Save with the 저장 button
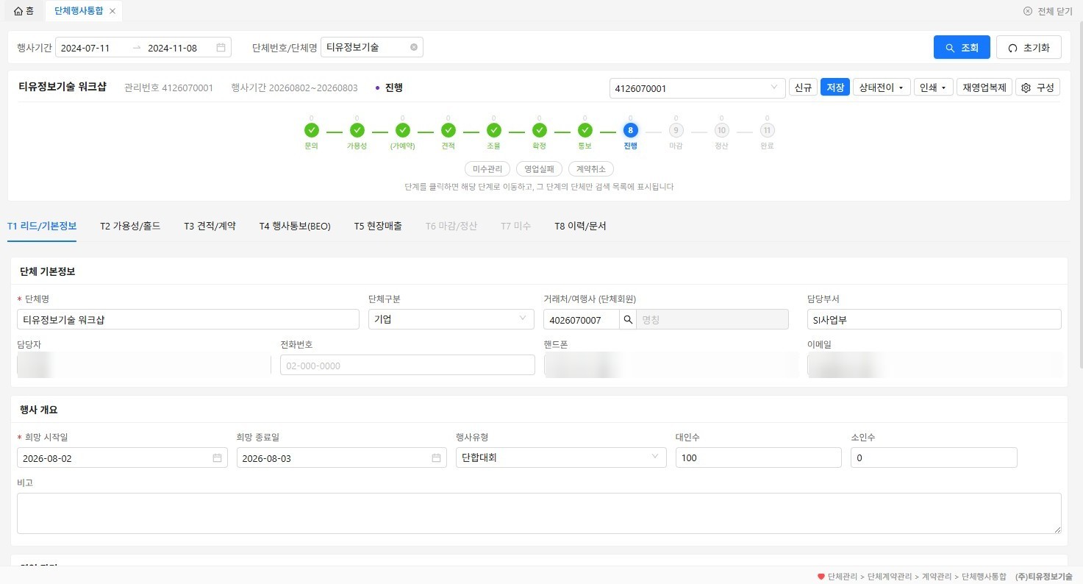This screenshot has height=584, width=1083. pos(835,88)
